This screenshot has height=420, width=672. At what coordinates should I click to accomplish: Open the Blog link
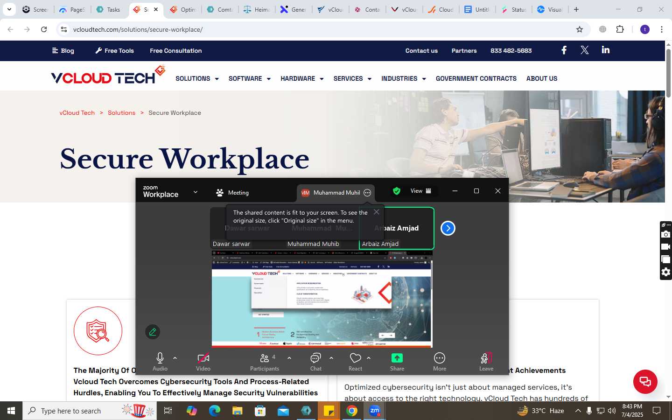tap(63, 50)
